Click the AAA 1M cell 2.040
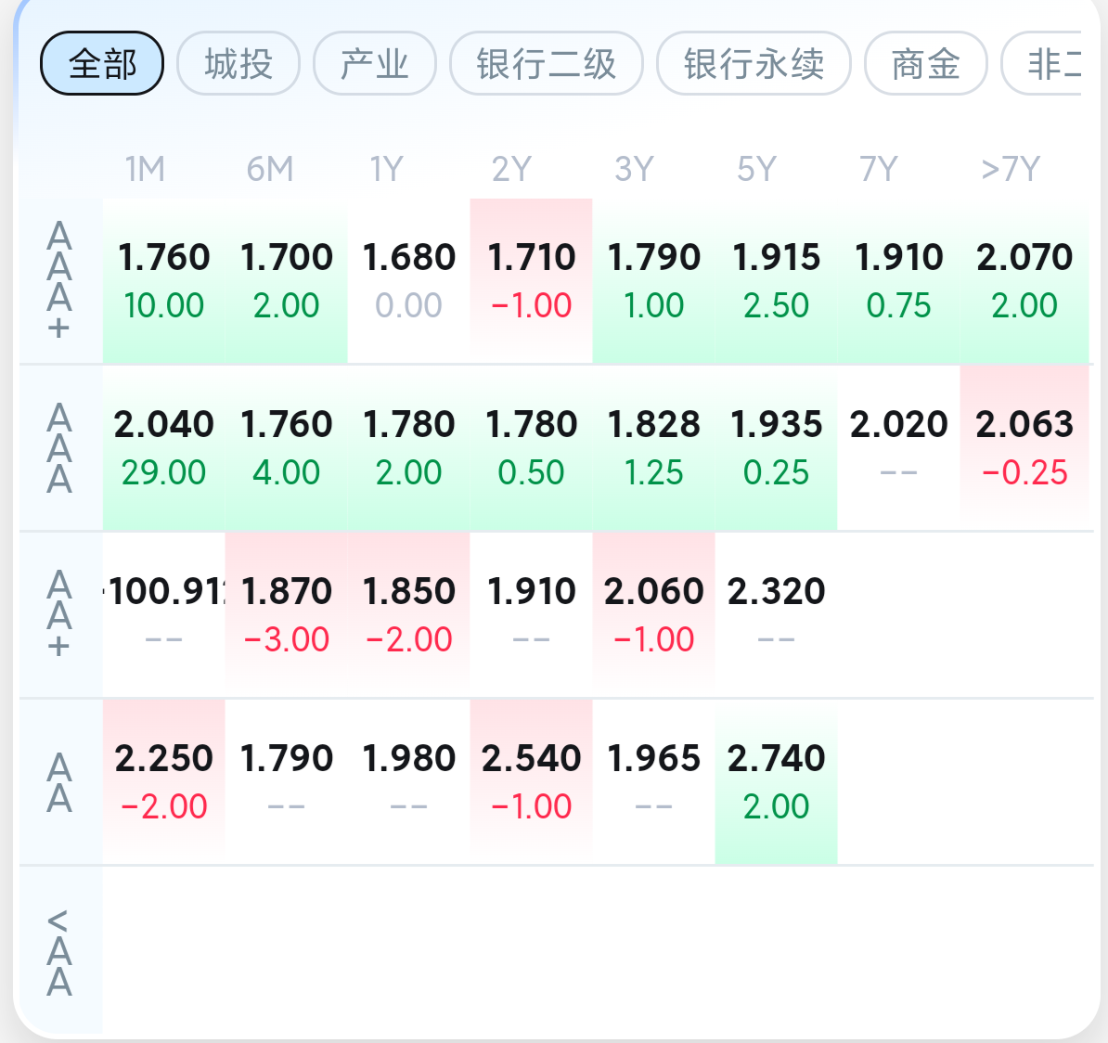 [164, 448]
